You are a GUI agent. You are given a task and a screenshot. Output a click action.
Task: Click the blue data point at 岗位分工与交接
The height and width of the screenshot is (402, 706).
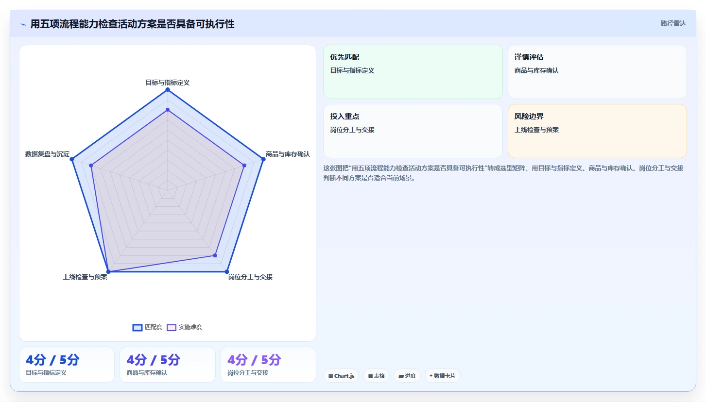[227, 271]
